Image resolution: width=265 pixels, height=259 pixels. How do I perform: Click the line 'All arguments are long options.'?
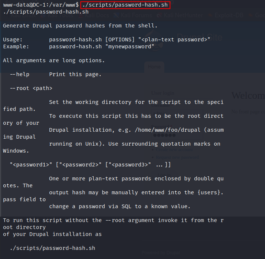pyautogui.click(x=54, y=60)
